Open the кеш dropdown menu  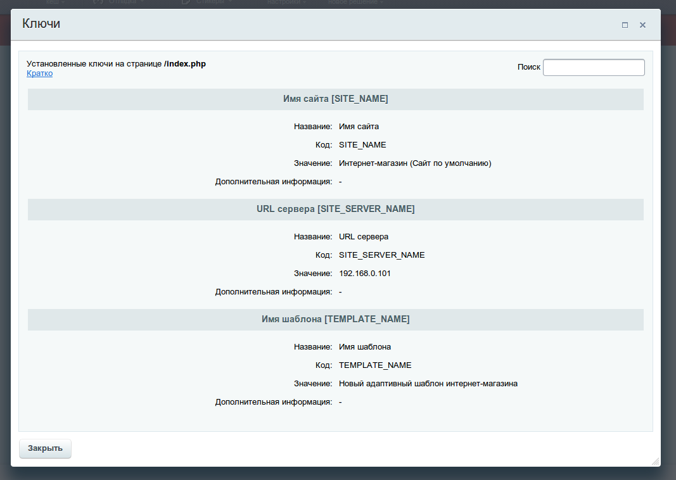(54, 3)
